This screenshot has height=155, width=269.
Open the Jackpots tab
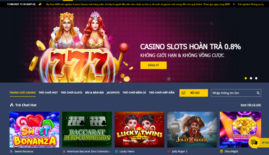click(113, 93)
